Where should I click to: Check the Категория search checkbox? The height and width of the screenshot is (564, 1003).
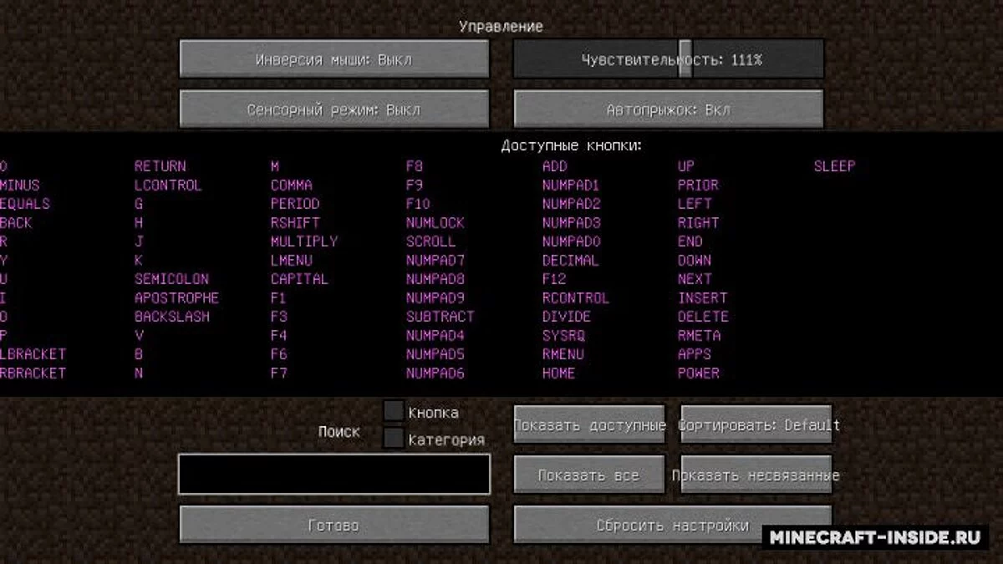click(394, 438)
